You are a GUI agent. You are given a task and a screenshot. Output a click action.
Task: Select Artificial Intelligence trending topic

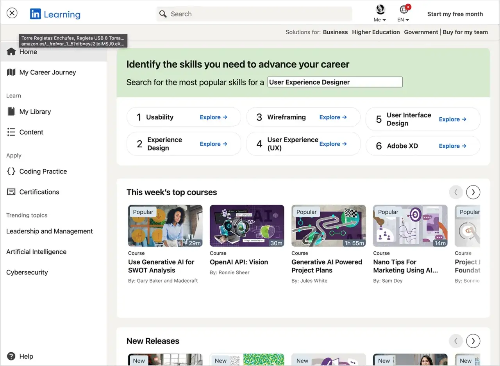coord(36,252)
